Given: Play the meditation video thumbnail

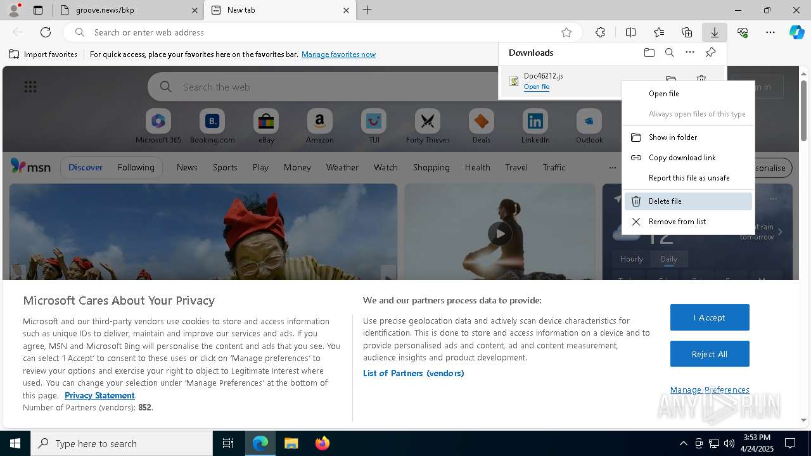Looking at the screenshot, I should point(500,233).
